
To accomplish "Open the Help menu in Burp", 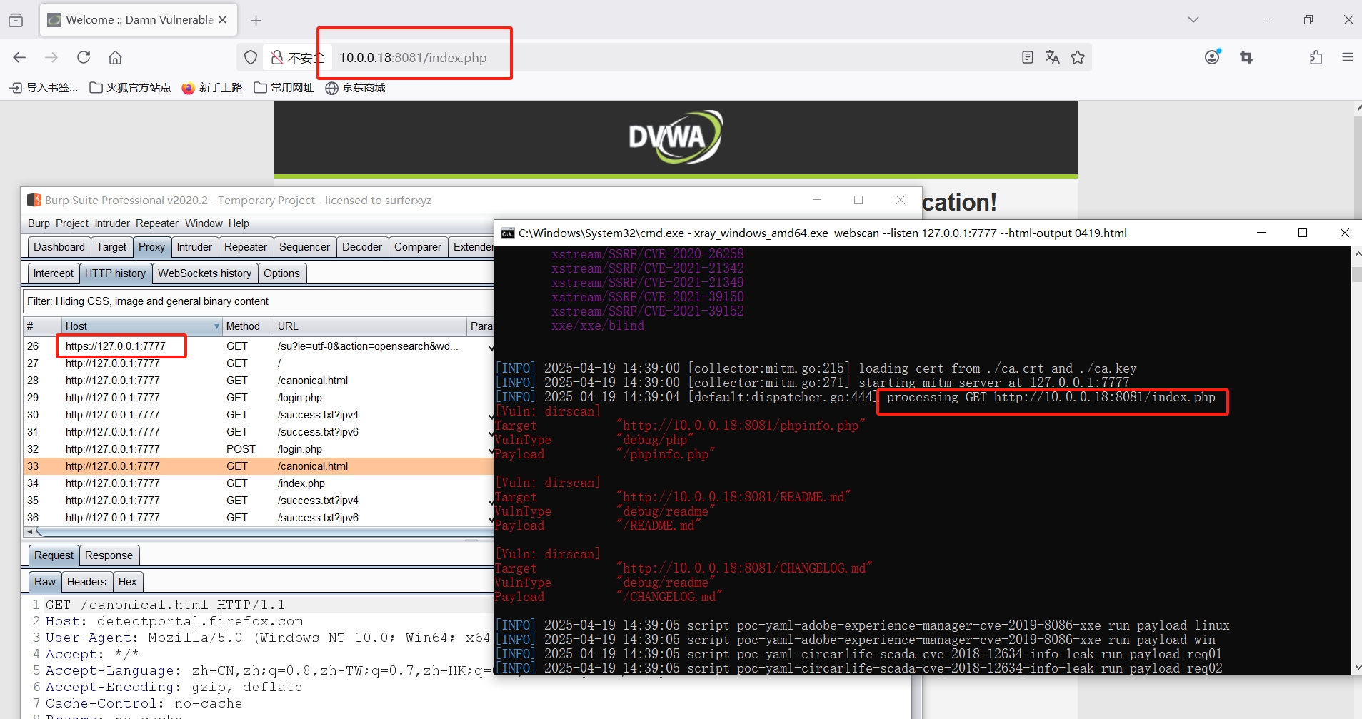I will [x=239, y=223].
